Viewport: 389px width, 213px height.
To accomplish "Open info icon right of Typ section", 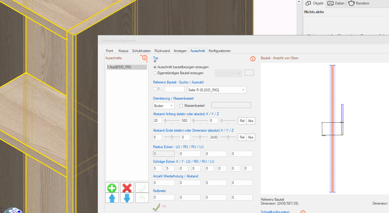I will (253, 59).
